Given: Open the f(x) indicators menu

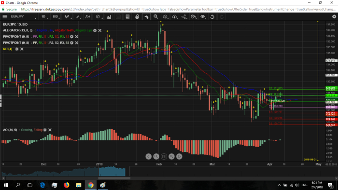Looking at the screenshot, I should tap(87, 16).
